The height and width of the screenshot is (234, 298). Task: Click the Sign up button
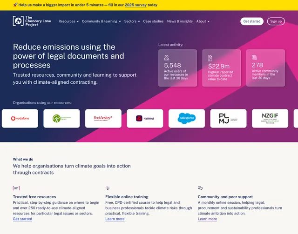(276, 21)
